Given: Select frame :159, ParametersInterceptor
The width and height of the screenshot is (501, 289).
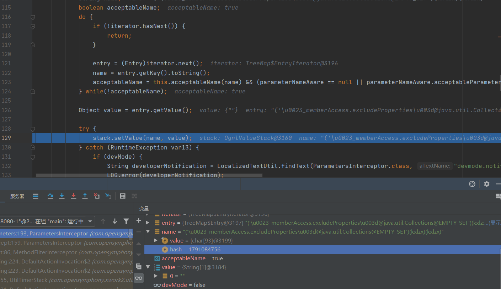Looking at the screenshot, I should click(x=66, y=243).
